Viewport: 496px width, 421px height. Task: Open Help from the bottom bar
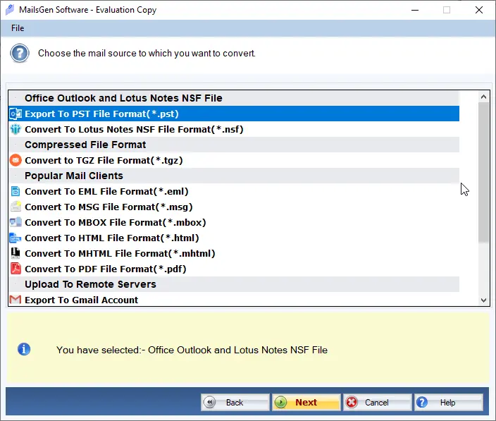[449, 403]
